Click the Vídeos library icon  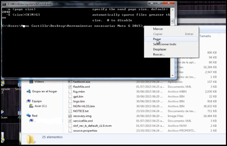31,82
